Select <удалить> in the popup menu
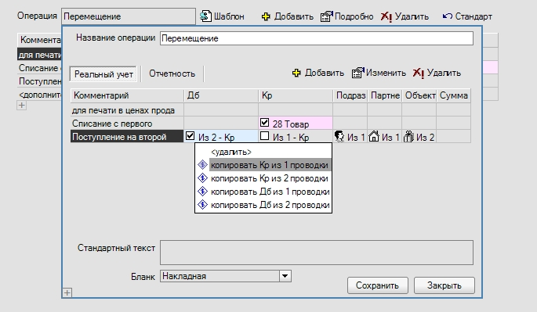537x312 pixels. click(231, 152)
